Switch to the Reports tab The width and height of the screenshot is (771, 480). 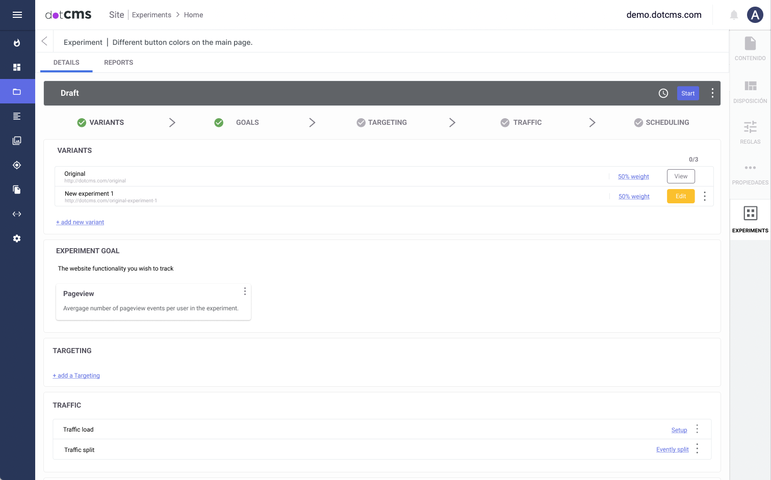tap(118, 63)
